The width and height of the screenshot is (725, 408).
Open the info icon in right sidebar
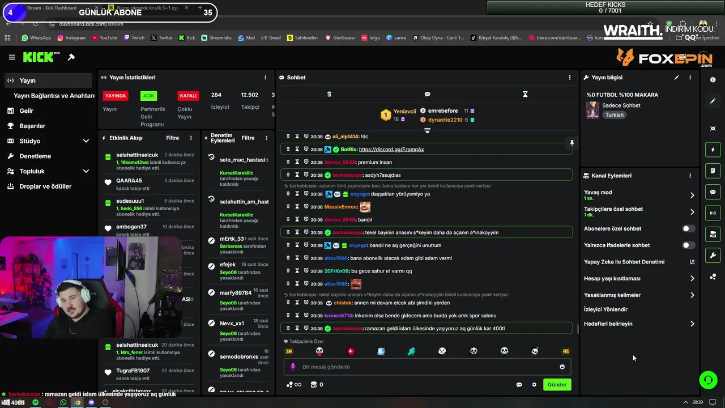[x=713, y=80]
